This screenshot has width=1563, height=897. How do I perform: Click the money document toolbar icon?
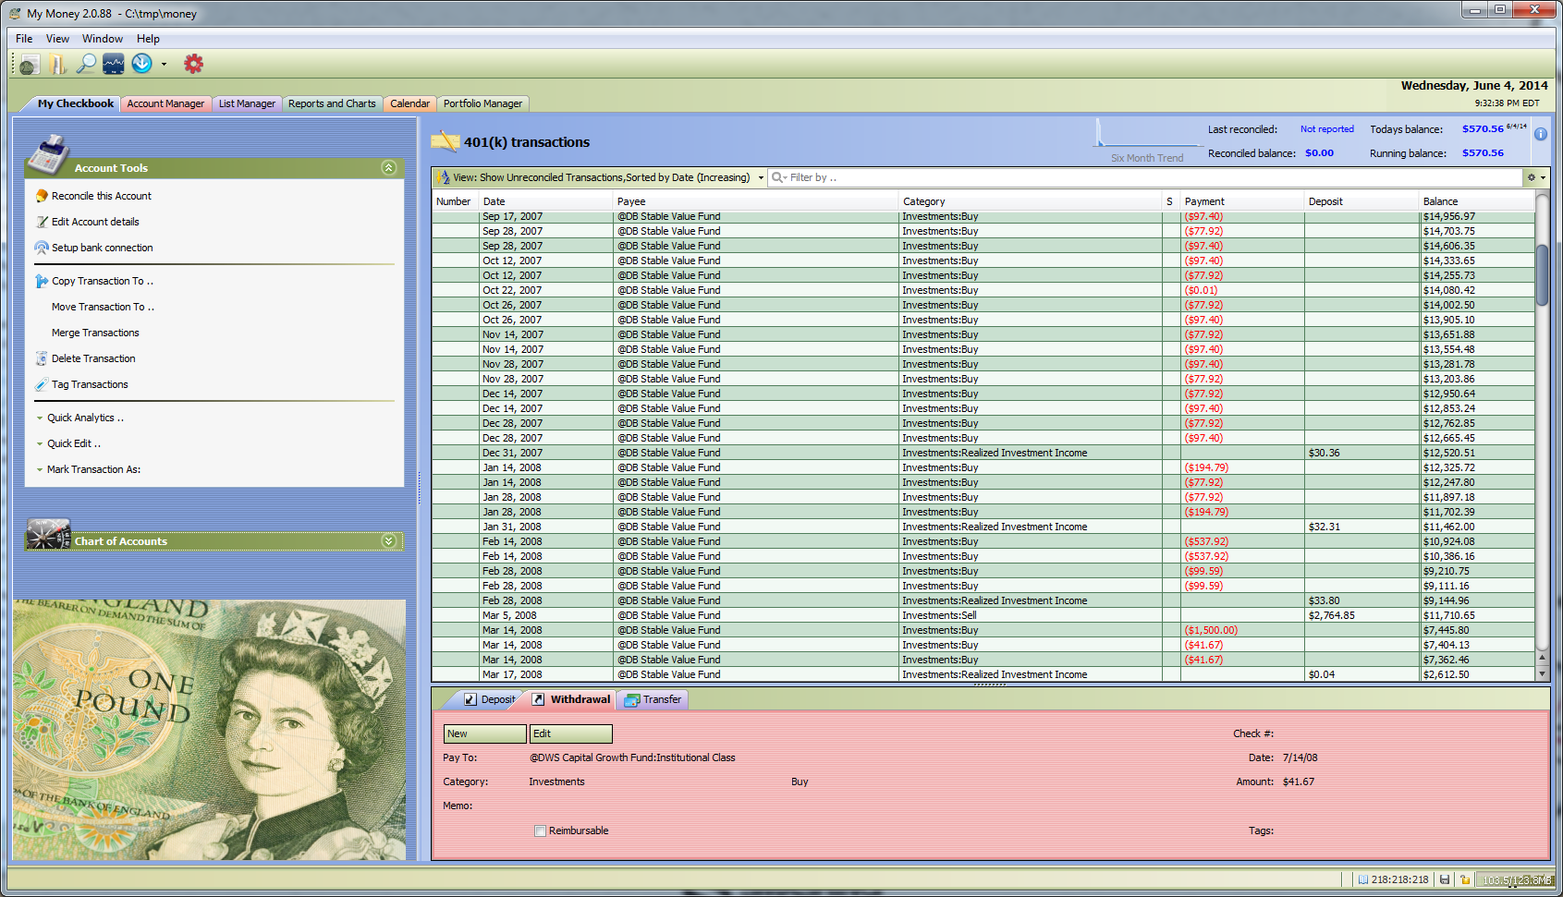[30, 64]
